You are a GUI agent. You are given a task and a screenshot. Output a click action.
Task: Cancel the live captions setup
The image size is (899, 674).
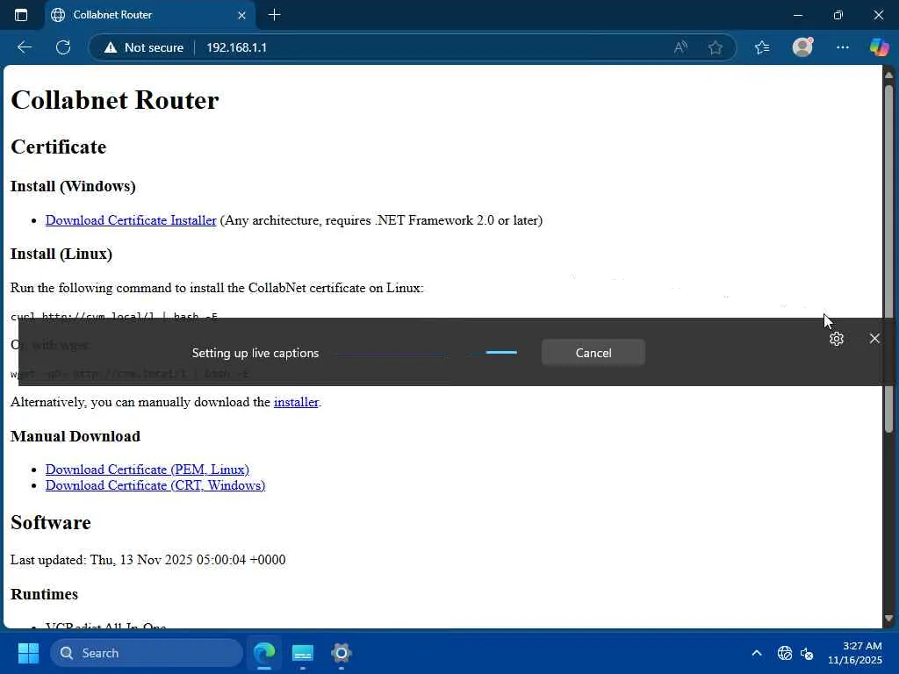coord(593,353)
